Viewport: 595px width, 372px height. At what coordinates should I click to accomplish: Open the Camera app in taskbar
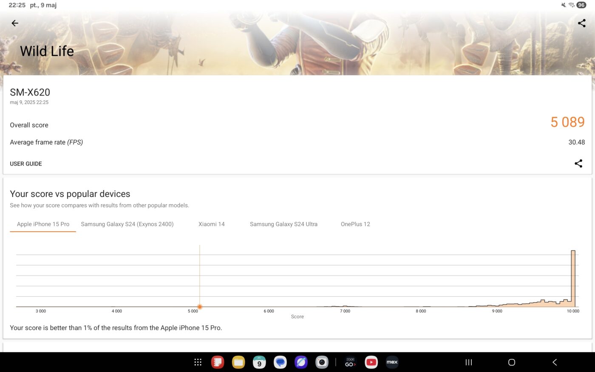point(322,362)
